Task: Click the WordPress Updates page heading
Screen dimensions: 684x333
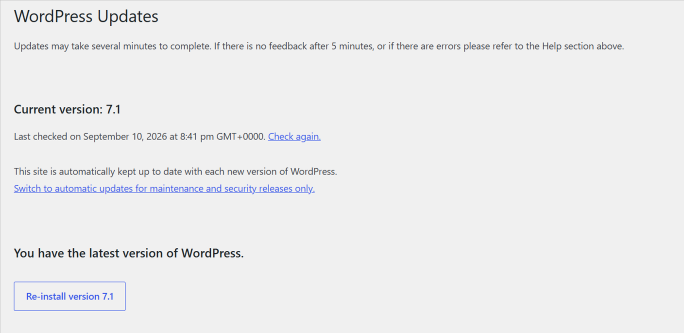Action: click(86, 17)
